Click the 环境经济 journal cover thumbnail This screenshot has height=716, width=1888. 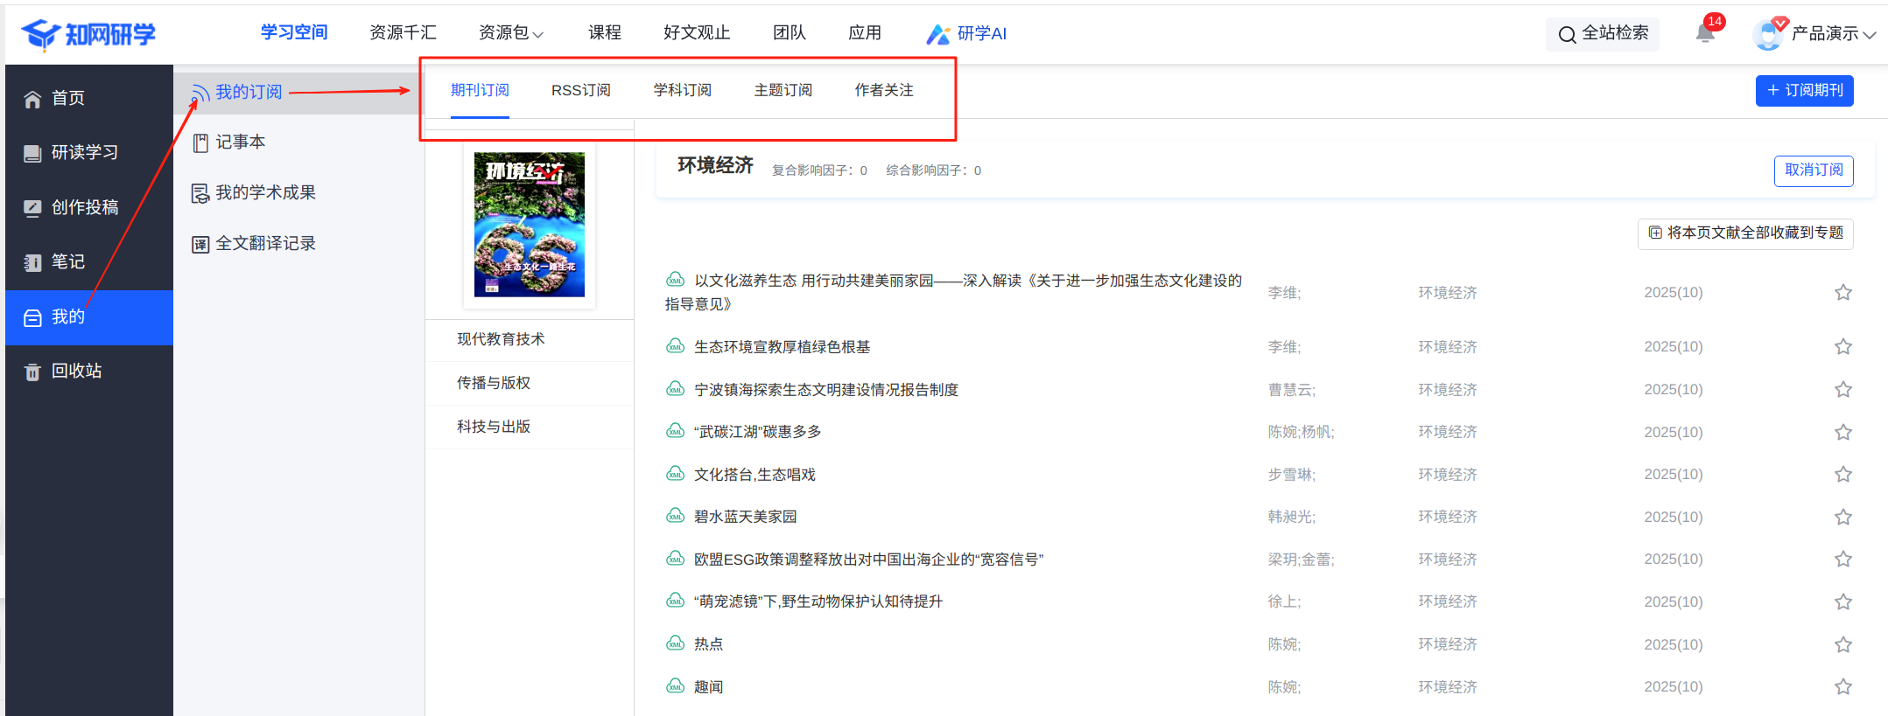[529, 225]
